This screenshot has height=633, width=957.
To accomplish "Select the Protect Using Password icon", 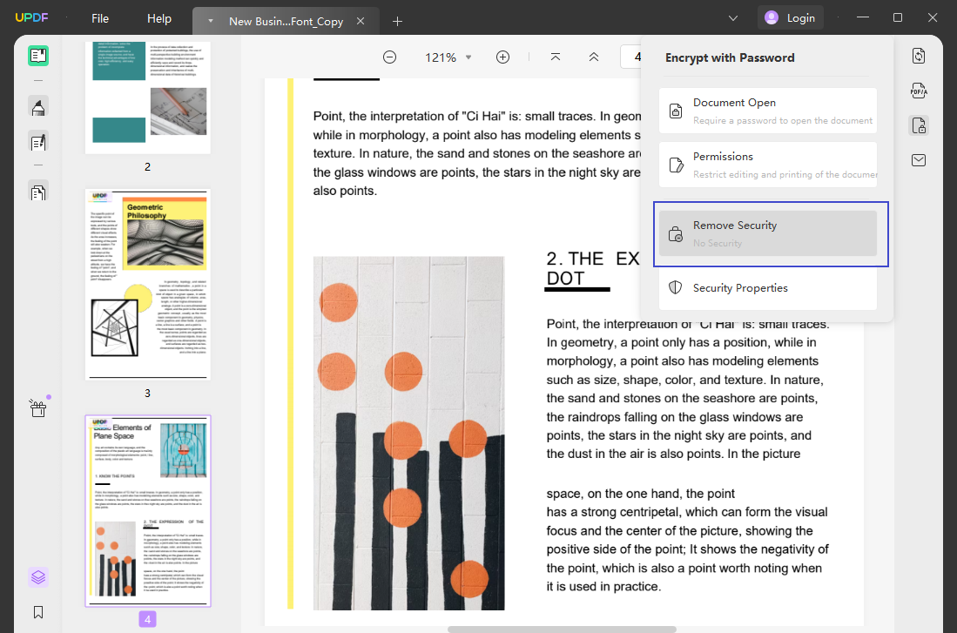I will 919,125.
